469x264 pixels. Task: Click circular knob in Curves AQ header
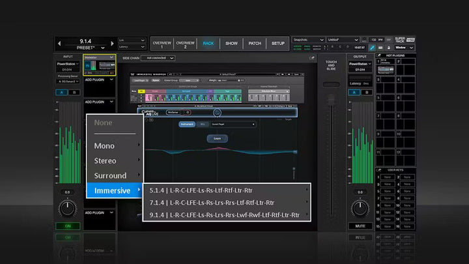(217, 113)
